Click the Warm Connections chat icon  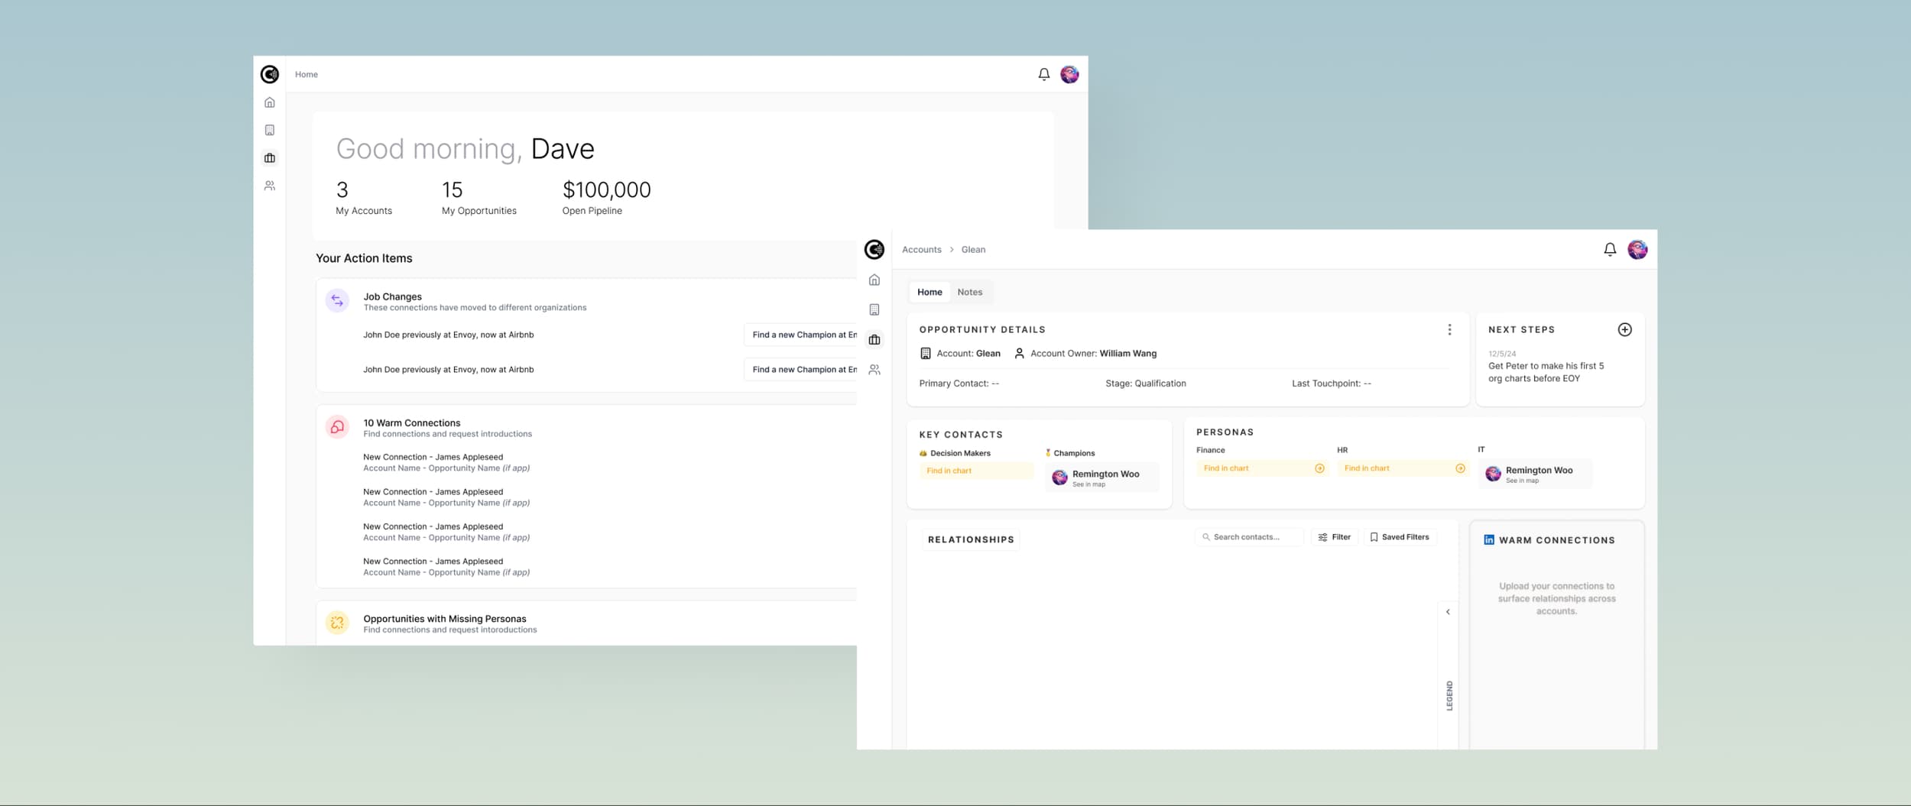coord(337,427)
